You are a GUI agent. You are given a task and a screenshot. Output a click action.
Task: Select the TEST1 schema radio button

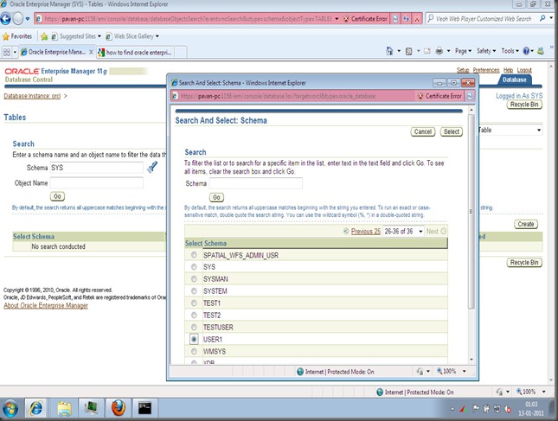[x=194, y=303]
